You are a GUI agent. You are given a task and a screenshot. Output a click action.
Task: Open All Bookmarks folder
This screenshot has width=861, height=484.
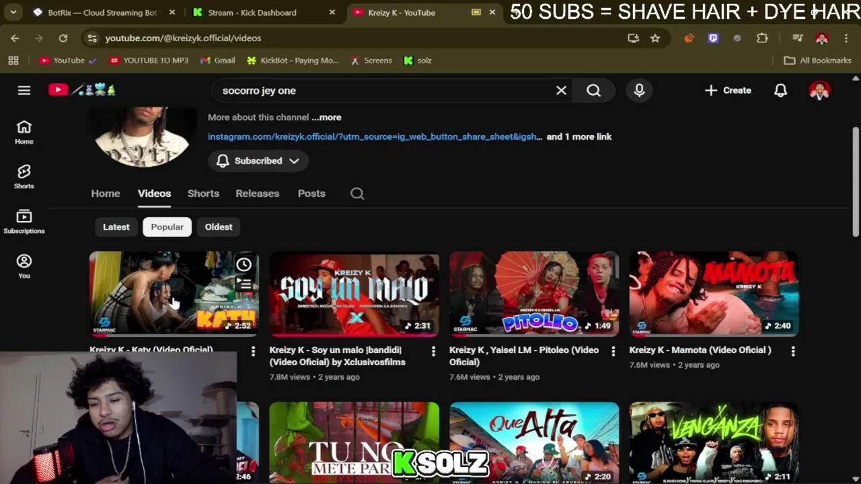(x=818, y=61)
